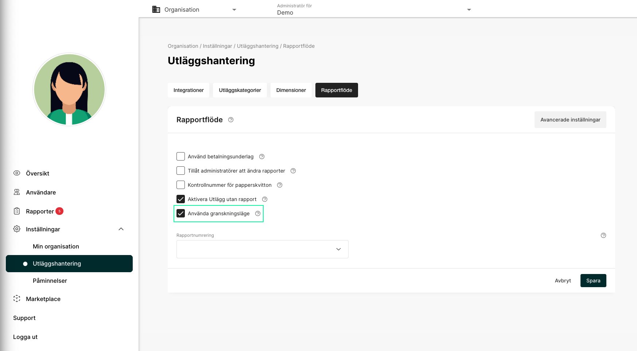Screen dimensions: 637x351
Task: Click the user avatar picture
Action: click(x=69, y=89)
